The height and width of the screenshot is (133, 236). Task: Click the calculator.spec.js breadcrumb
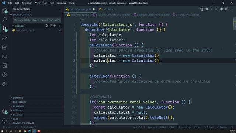coord(78,15)
